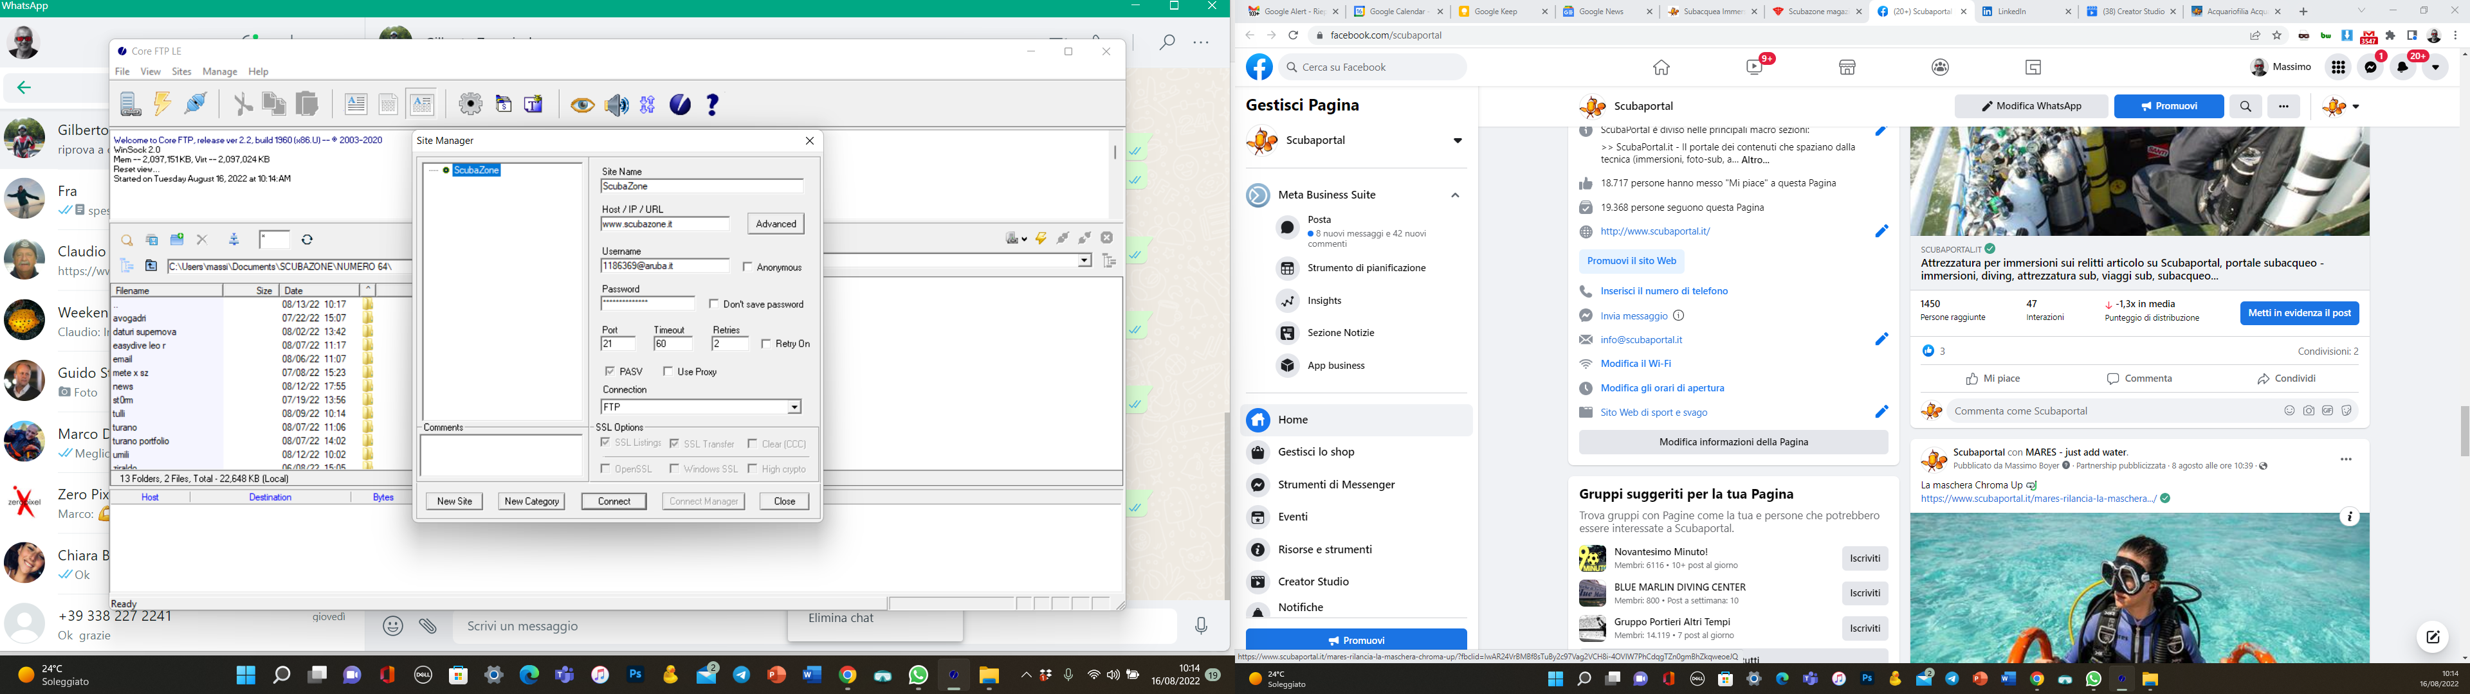The width and height of the screenshot is (2470, 694).
Task: Click the Copy icon in Core FTP toolbar
Action: click(x=274, y=103)
